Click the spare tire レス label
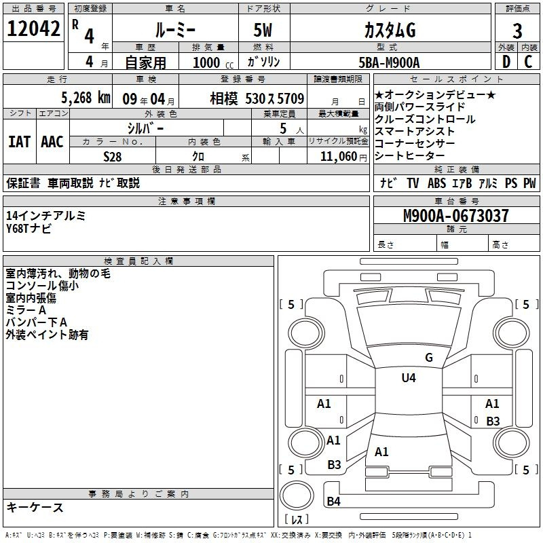This screenshot has height=543, width=543. (x=297, y=519)
